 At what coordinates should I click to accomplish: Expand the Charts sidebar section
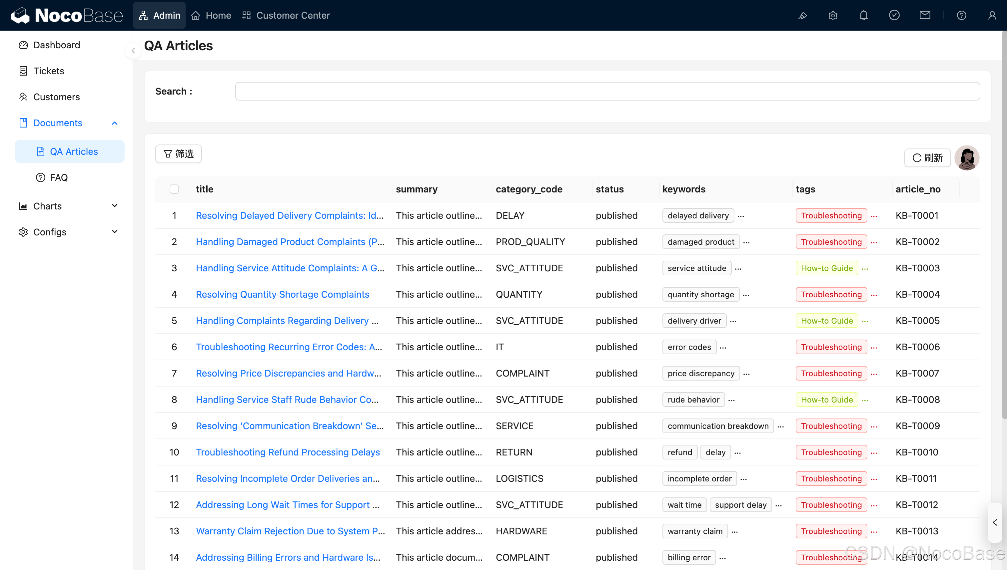[x=114, y=205]
